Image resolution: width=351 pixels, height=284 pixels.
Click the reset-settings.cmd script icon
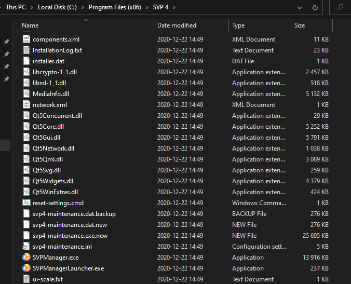click(26, 203)
